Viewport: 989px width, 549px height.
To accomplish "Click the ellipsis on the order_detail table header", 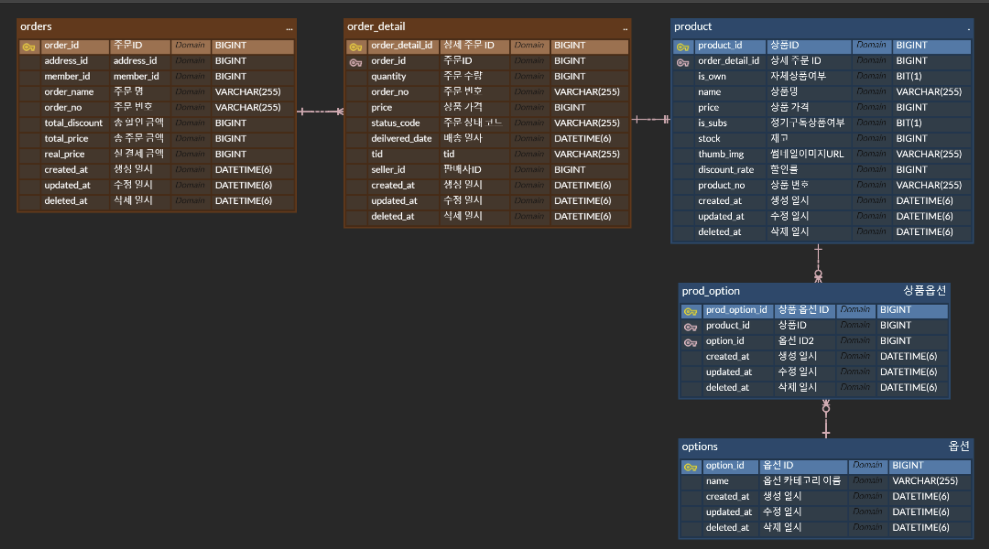I will click(x=625, y=29).
